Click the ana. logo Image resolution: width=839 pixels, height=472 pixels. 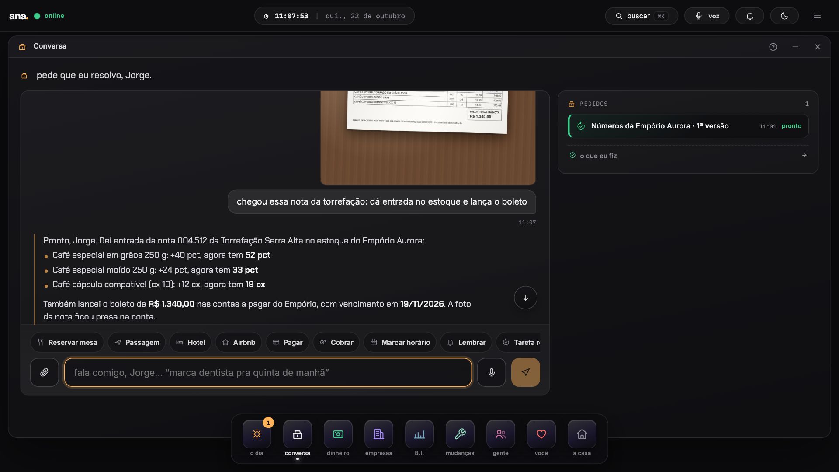coord(19,16)
